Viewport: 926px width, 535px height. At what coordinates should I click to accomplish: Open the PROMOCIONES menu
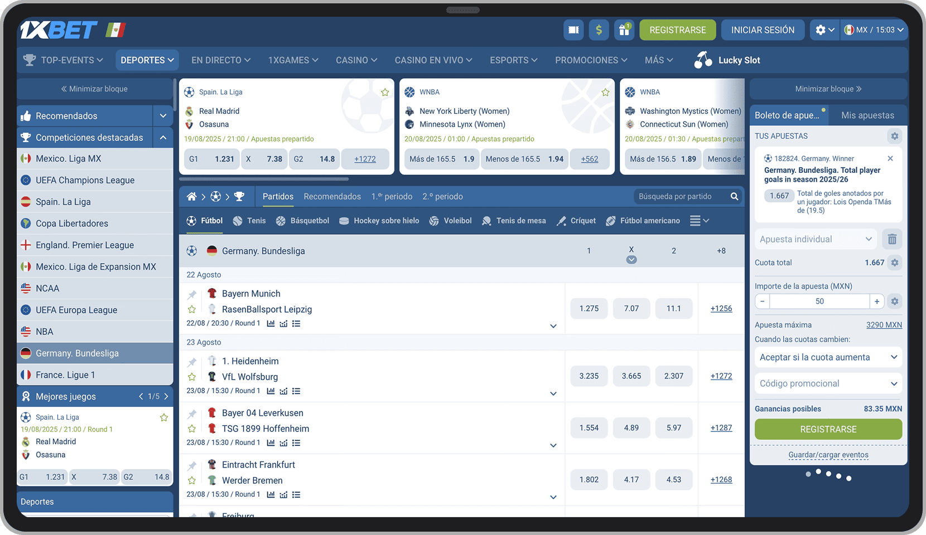591,60
